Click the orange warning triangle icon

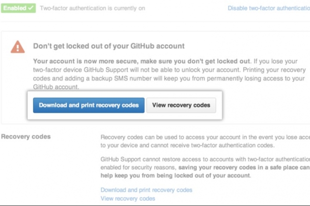point(18,47)
